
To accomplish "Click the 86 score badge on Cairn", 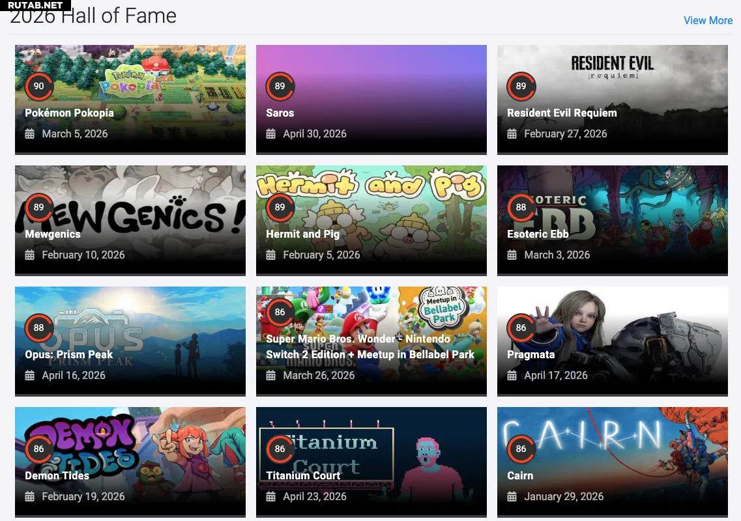I will point(521,449).
